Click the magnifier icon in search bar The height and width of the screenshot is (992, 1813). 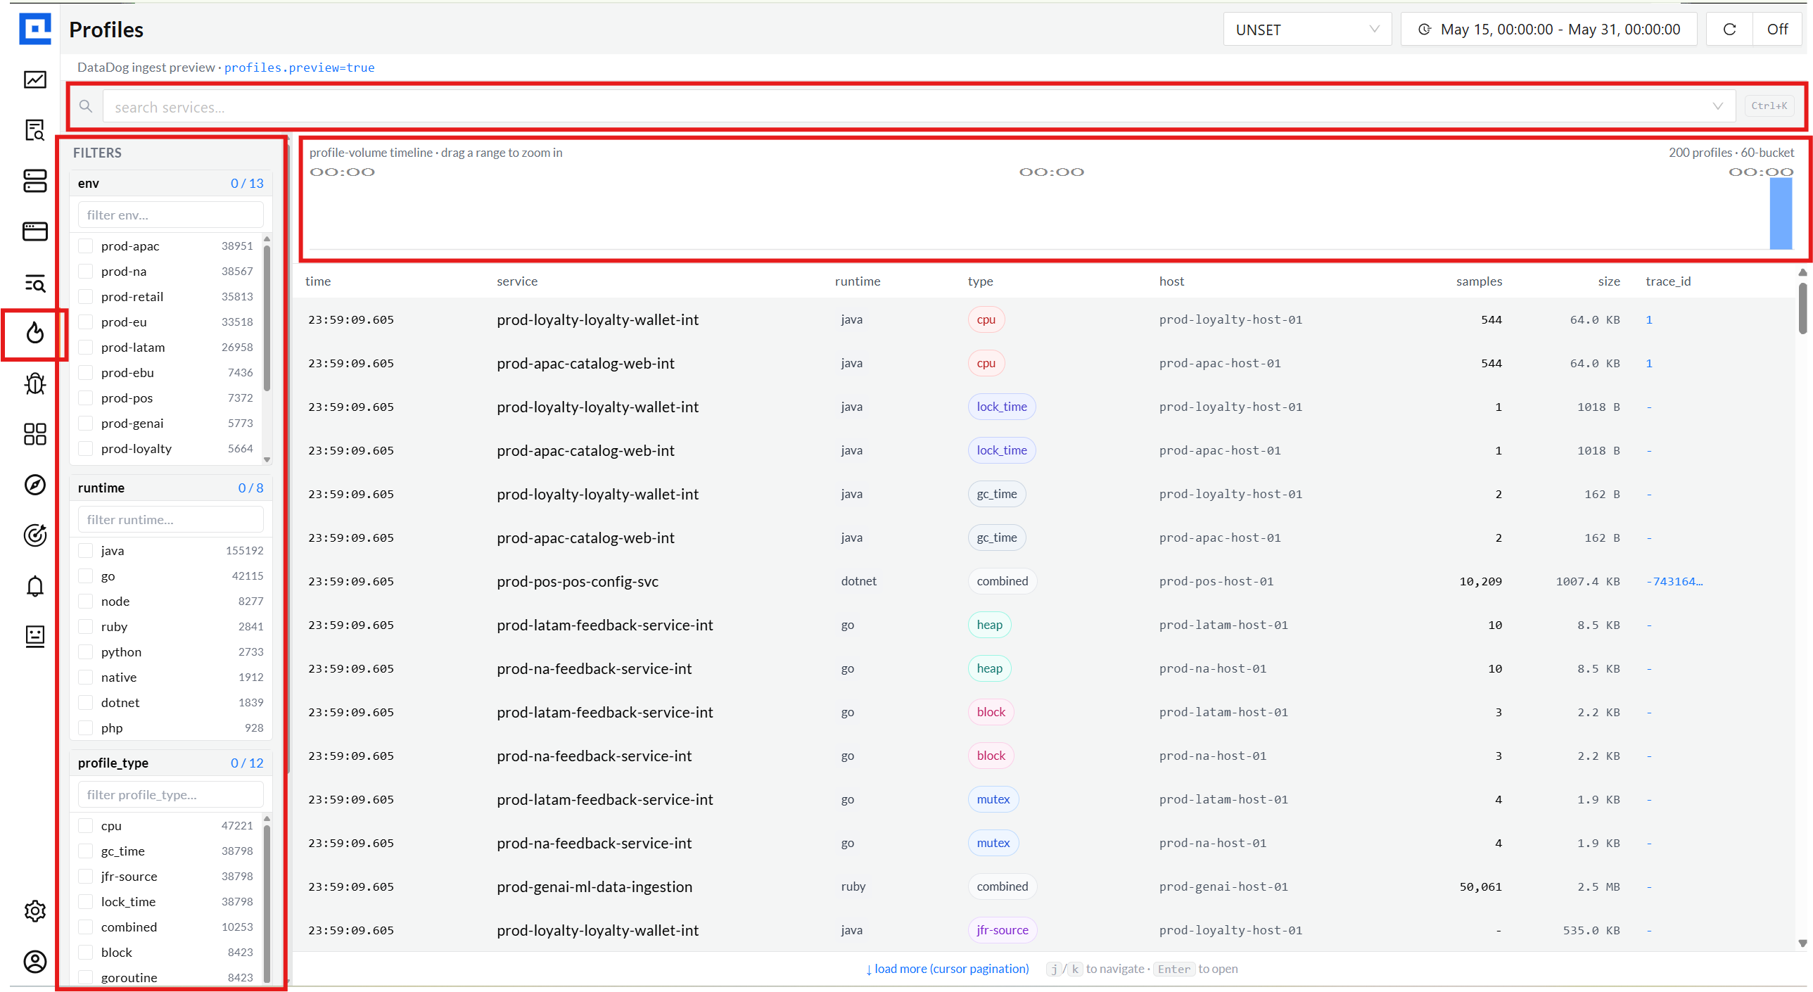coord(86,106)
